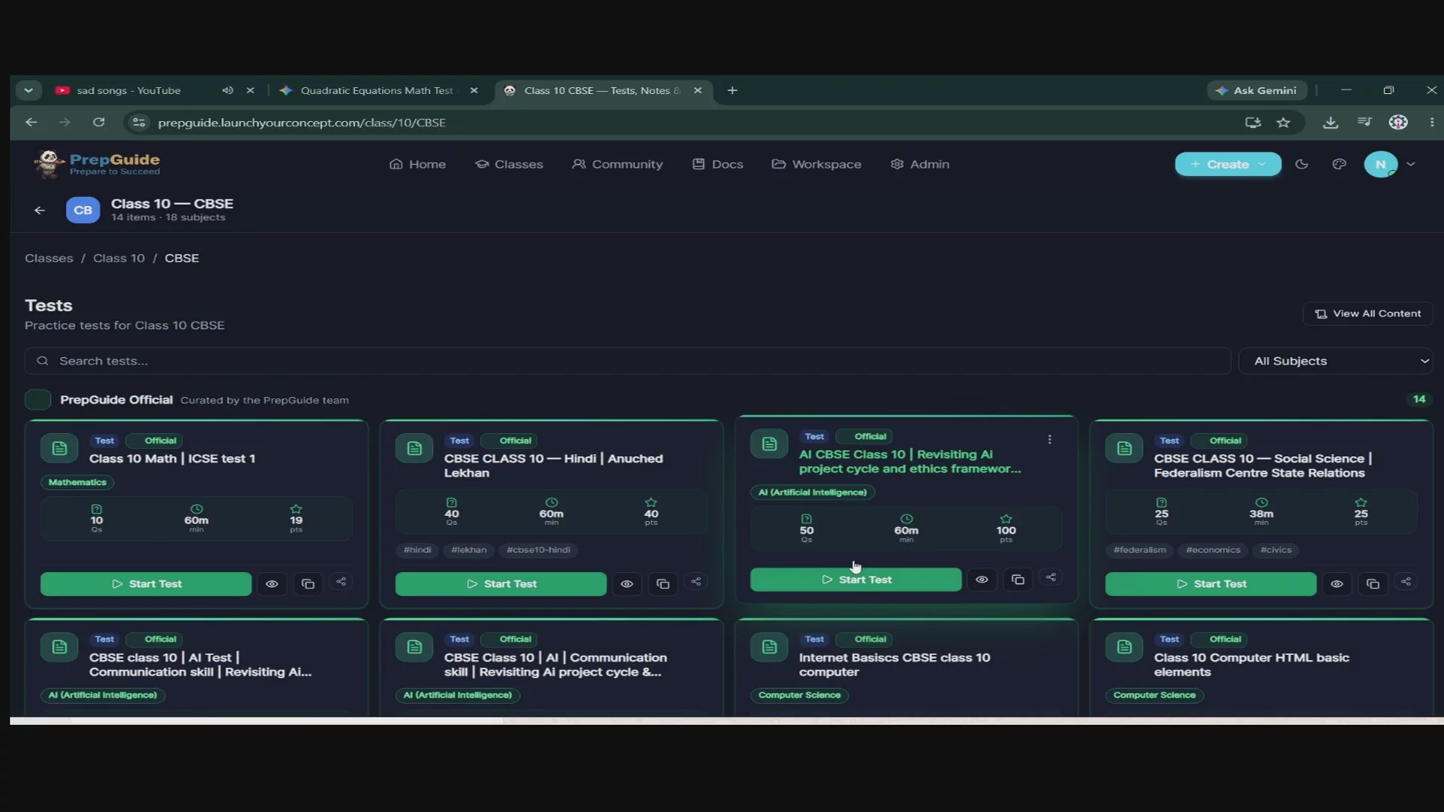Bookmark this page star icon
The image size is (1444, 812).
coord(1284,122)
